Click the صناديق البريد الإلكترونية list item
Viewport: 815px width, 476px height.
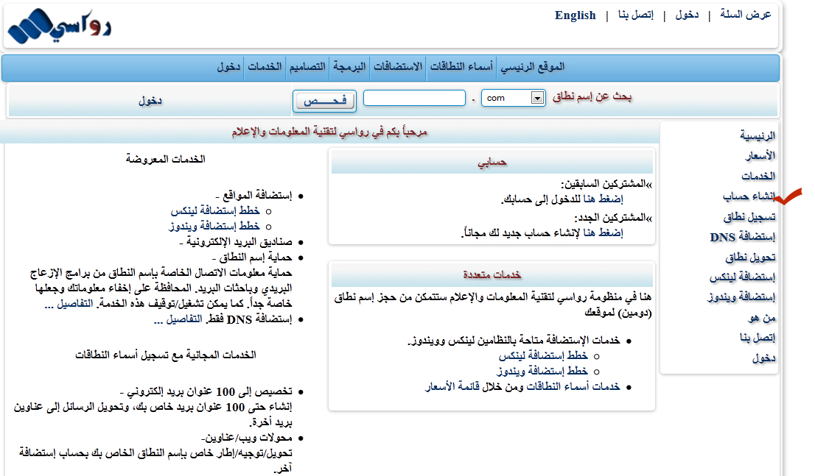[x=236, y=242]
